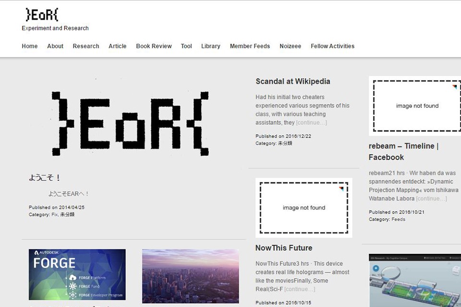
Task: Navigate to Noizeee page
Action: point(290,46)
